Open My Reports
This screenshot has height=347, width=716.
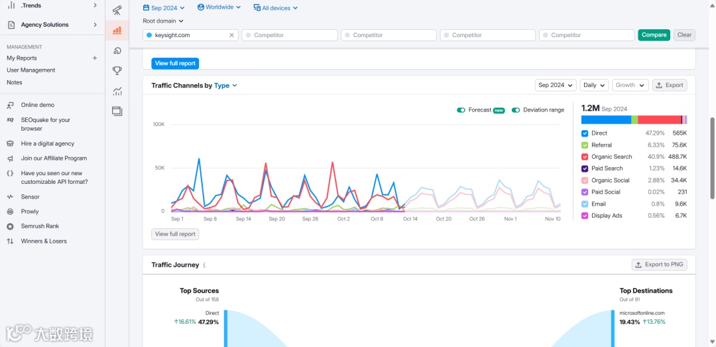(22, 58)
